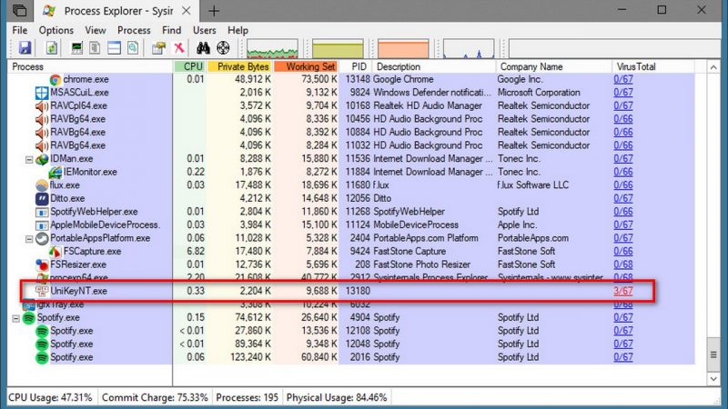Screen dimensions: 728x409
Task: Sort by the Company Name column header
Action: tap(553, 66)
